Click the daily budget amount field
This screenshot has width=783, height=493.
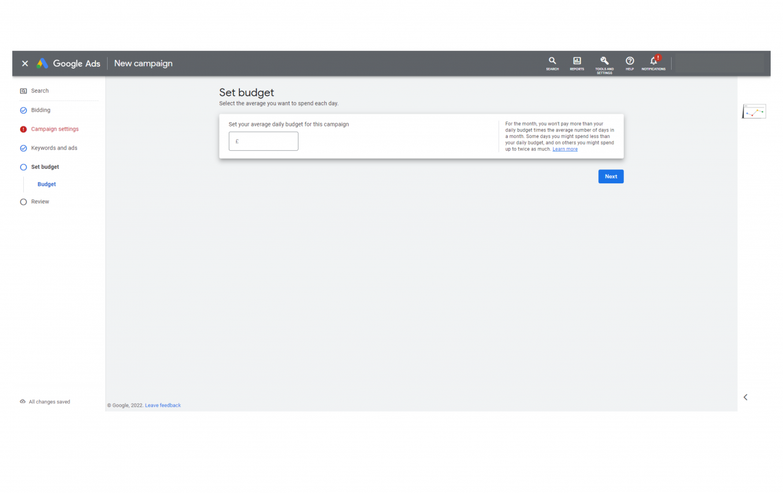tap(263, 141)
